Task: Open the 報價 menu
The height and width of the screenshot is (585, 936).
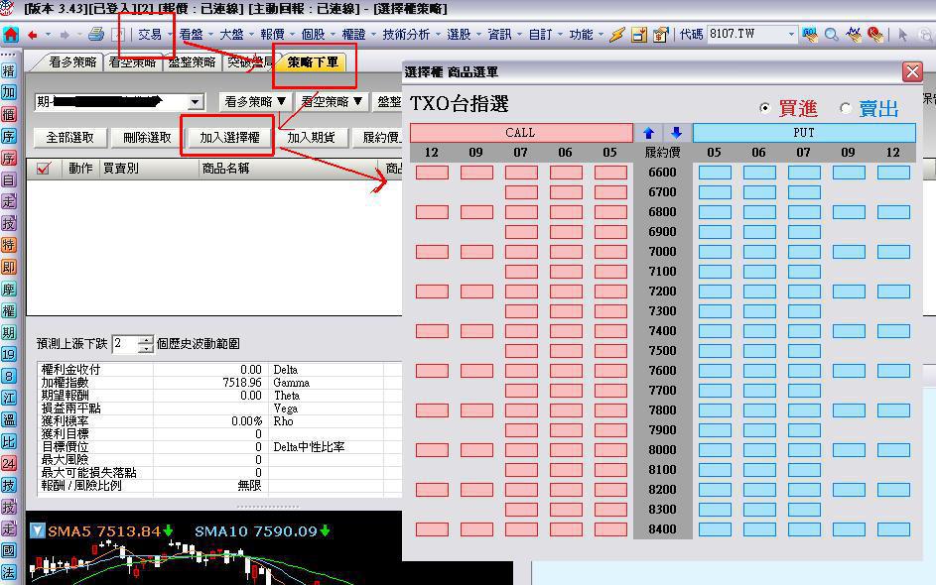Action: (x=272, y=35)
